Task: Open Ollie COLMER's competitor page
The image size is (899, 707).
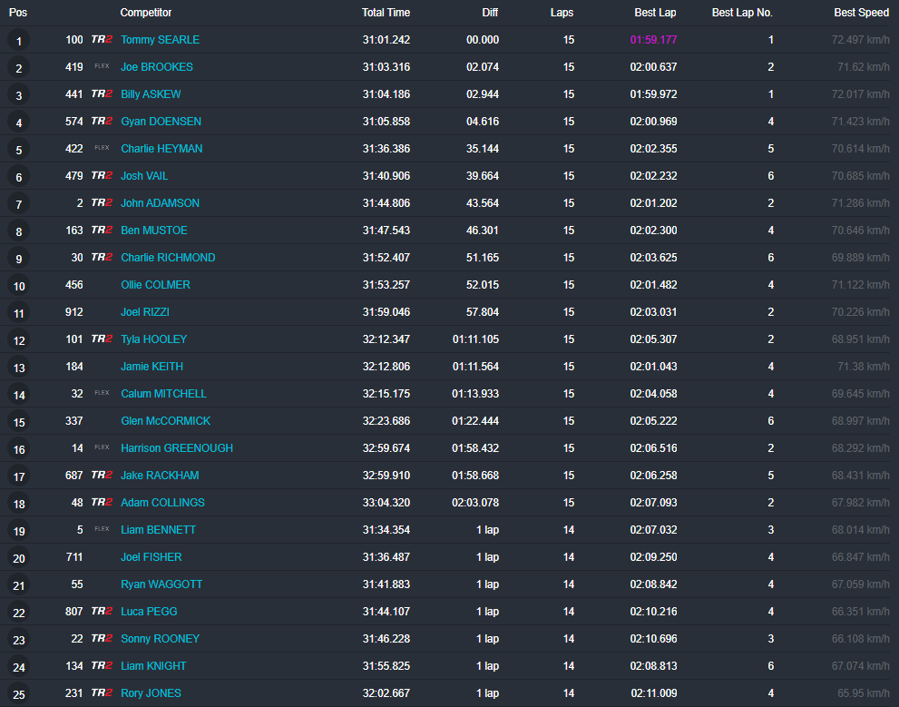Action: click(x=155, y=285)
